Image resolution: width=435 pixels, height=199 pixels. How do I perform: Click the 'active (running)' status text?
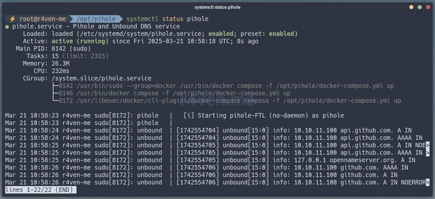(x=80, y=41)
